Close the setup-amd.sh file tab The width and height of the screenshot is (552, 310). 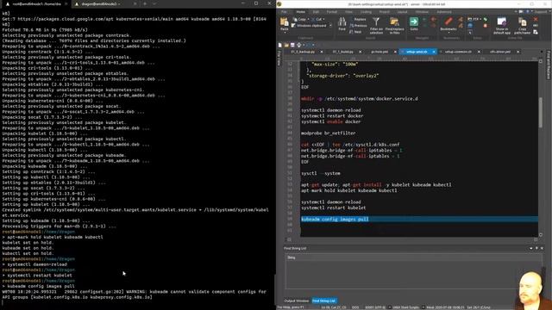434,52
